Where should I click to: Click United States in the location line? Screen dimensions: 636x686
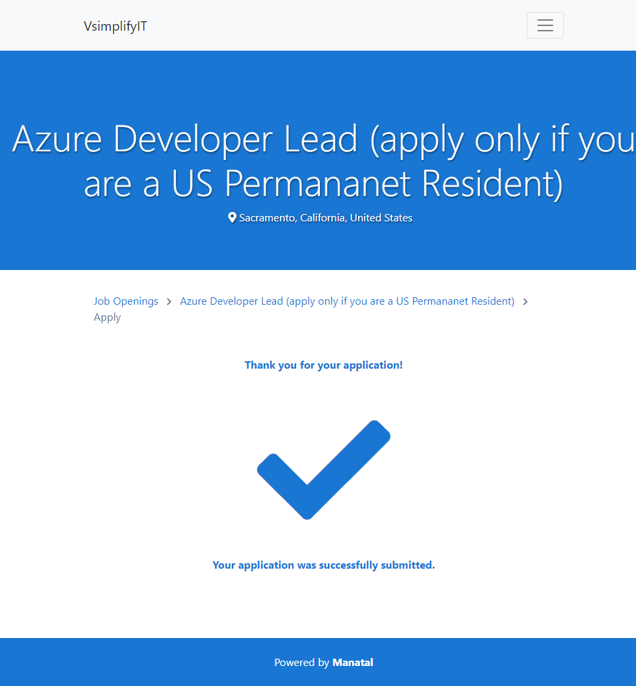(x=381, y=218)
